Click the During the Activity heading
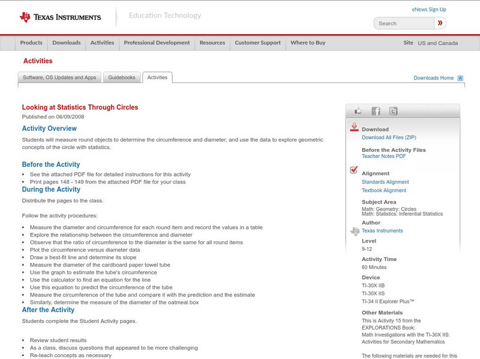The width and height of the screenshot is (480, 359). coord(51,189)
